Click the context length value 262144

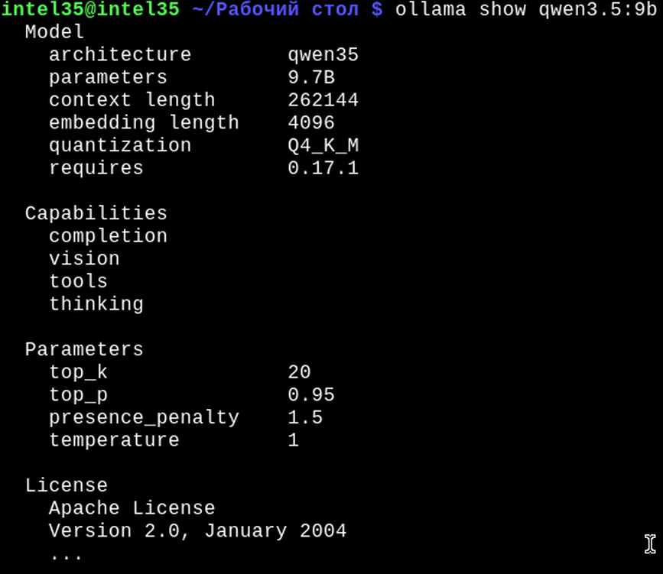[x=323, y=101]
